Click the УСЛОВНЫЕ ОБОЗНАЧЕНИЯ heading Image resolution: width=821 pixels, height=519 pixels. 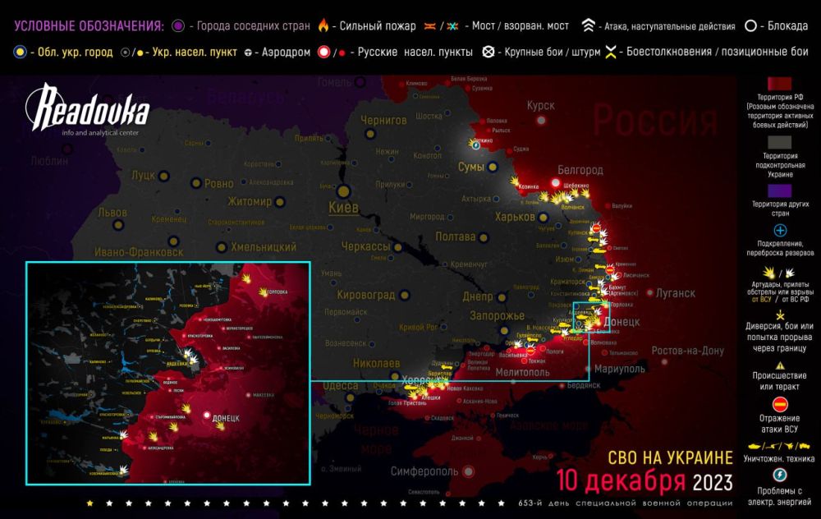(x=89, y=25)
